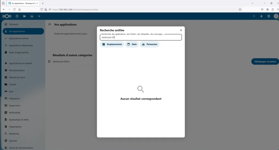
Task: Click the unified search text field
Action: (141, 37)
